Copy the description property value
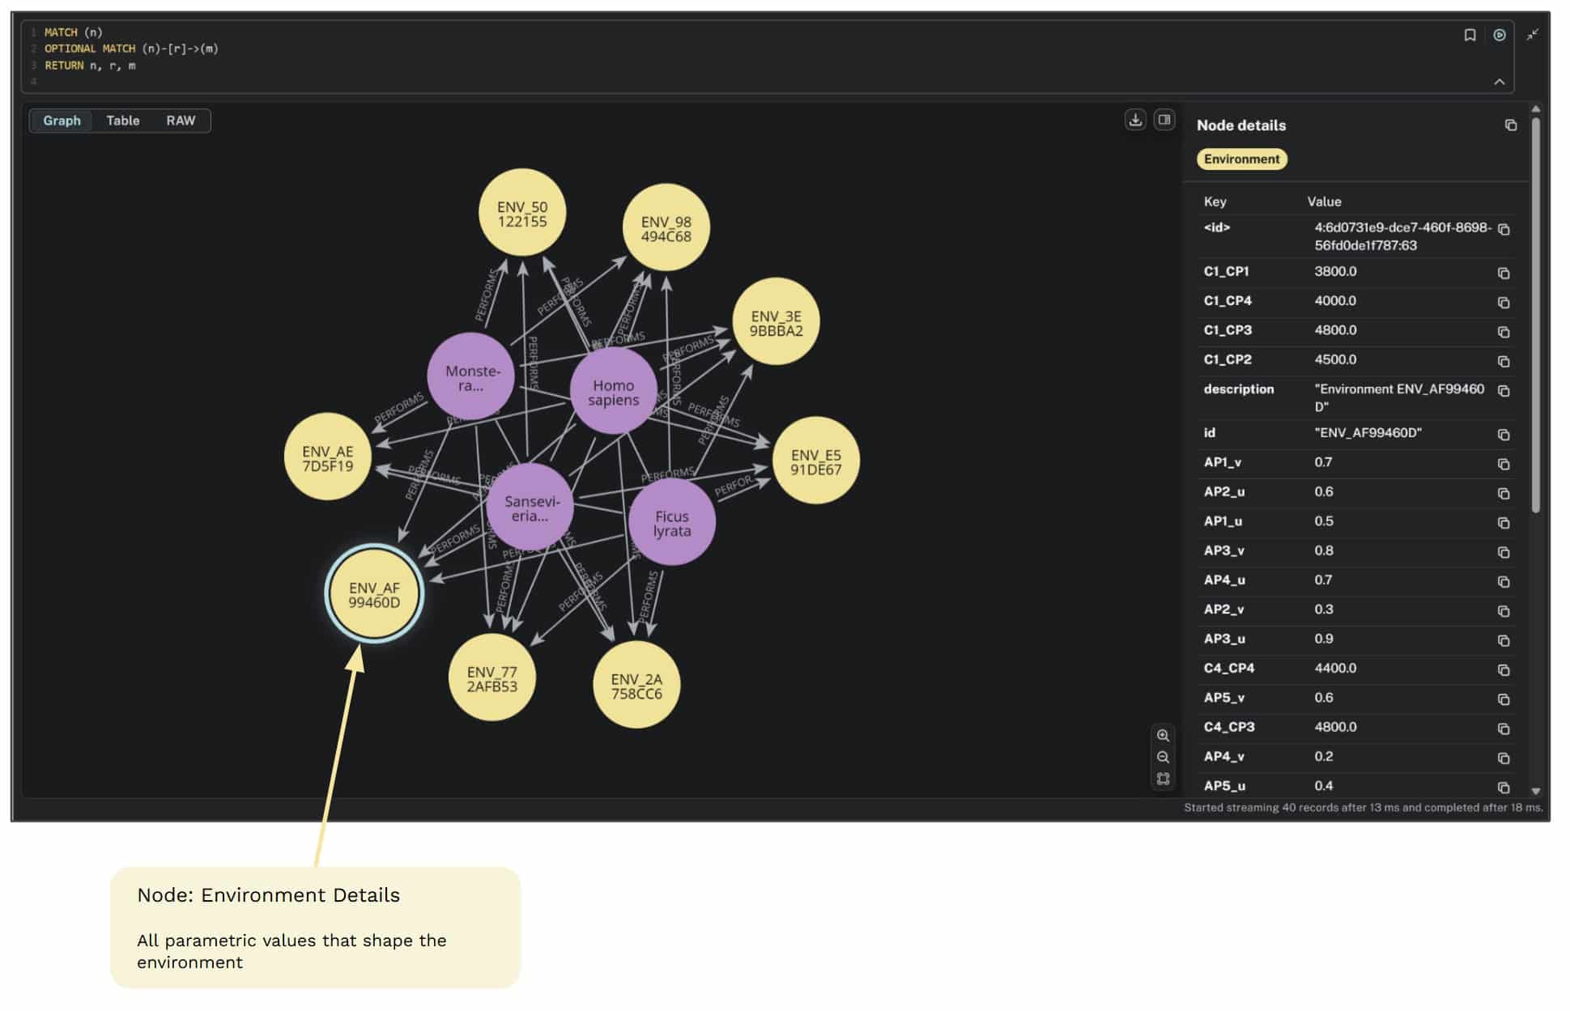This screenshot has width=1570, height=1011. 1504,391
